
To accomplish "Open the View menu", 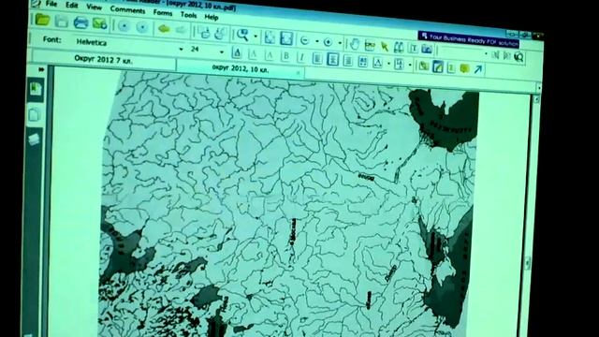I will tap(94, 7).
